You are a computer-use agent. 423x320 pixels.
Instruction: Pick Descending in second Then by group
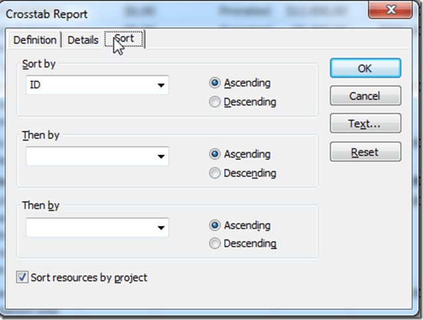tap(214, 244)
